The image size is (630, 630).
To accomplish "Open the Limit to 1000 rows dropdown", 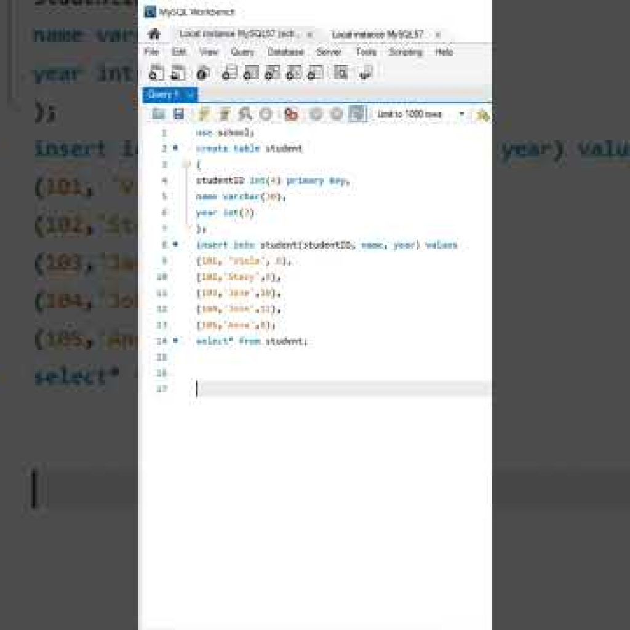I will (x=461, y=114).
